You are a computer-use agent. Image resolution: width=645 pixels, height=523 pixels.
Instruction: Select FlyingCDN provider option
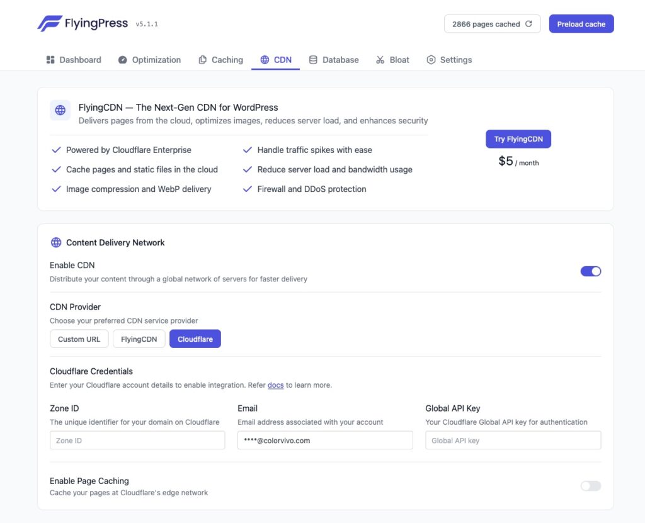click(139, 339)
